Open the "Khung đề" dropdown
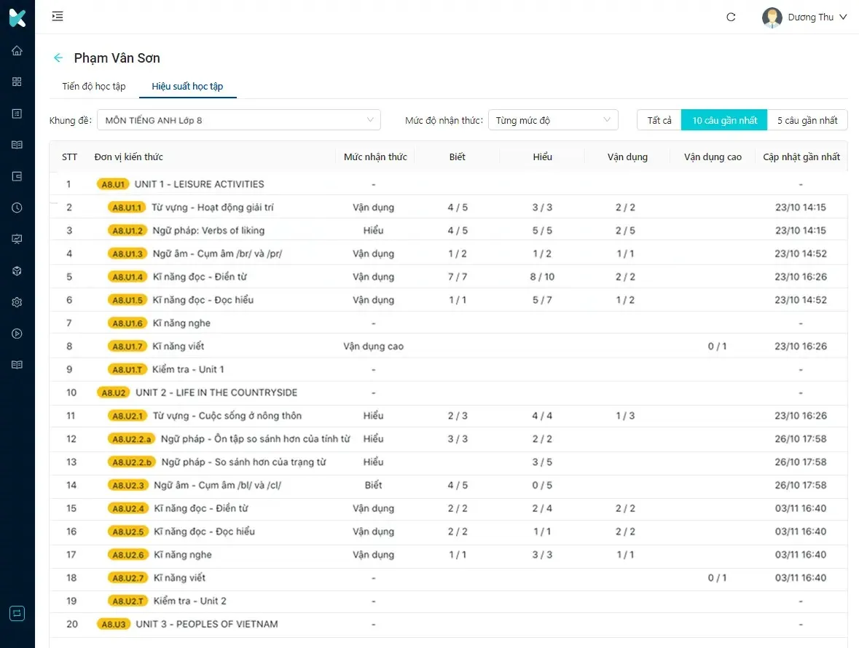 [x=239, y=120]
